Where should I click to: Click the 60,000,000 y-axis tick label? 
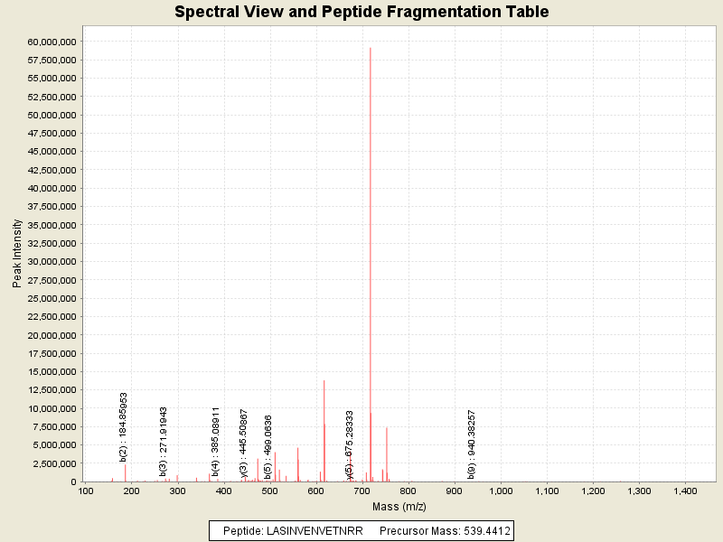[x=51, y=42]
